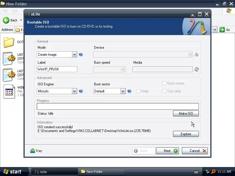Click the New Folder title bar icon

click(3, 4)
